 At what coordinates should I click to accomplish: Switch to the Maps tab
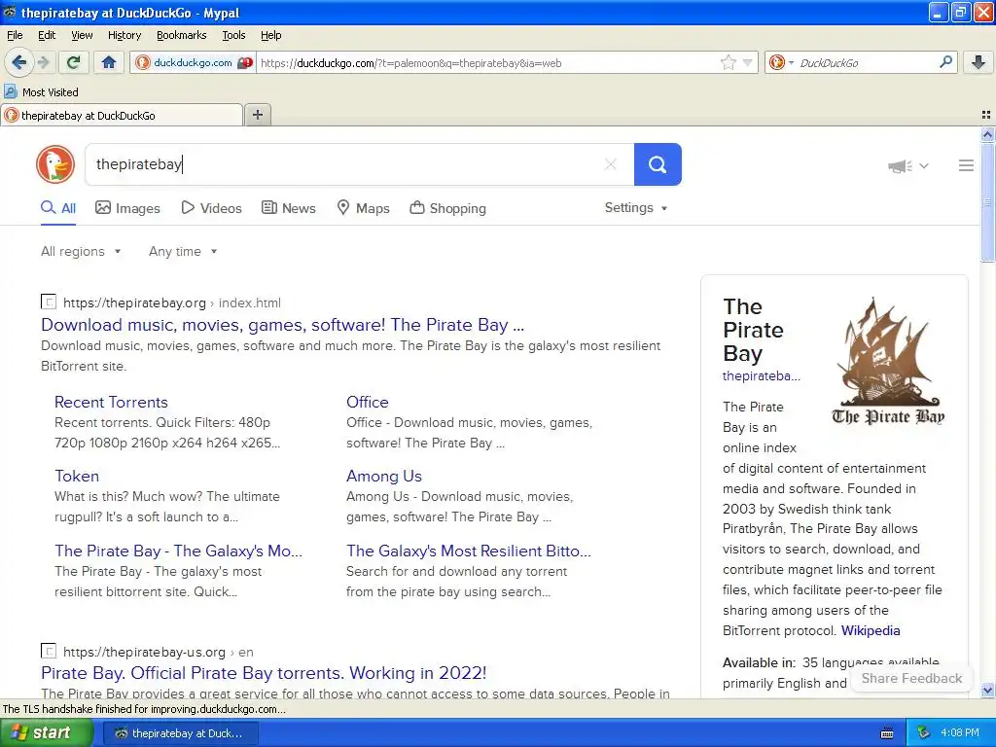tap(364, 208)
